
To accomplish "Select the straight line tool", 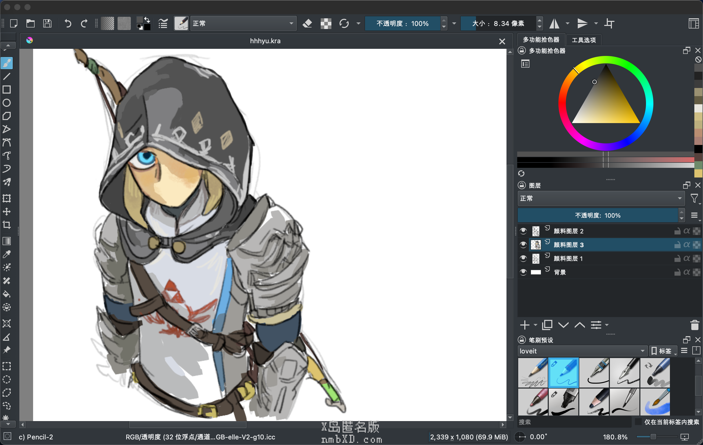I will (x=7, y=76).
